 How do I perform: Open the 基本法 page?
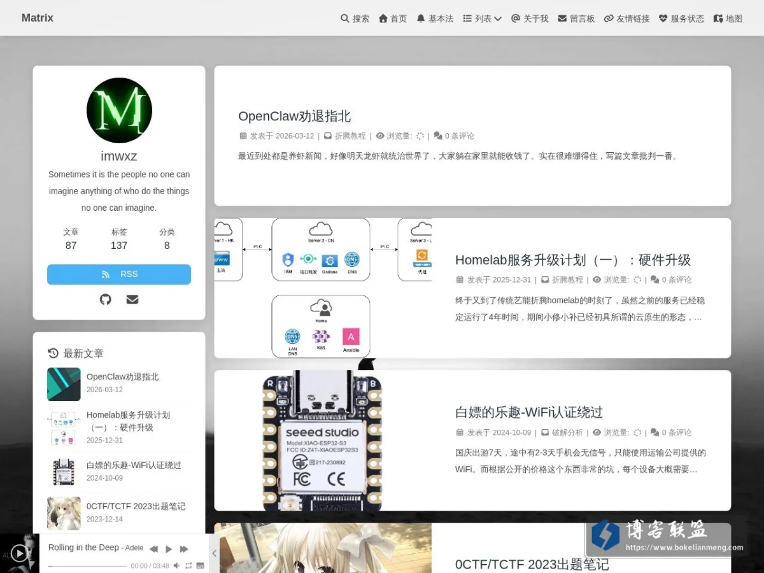click(x=435, y=18)
